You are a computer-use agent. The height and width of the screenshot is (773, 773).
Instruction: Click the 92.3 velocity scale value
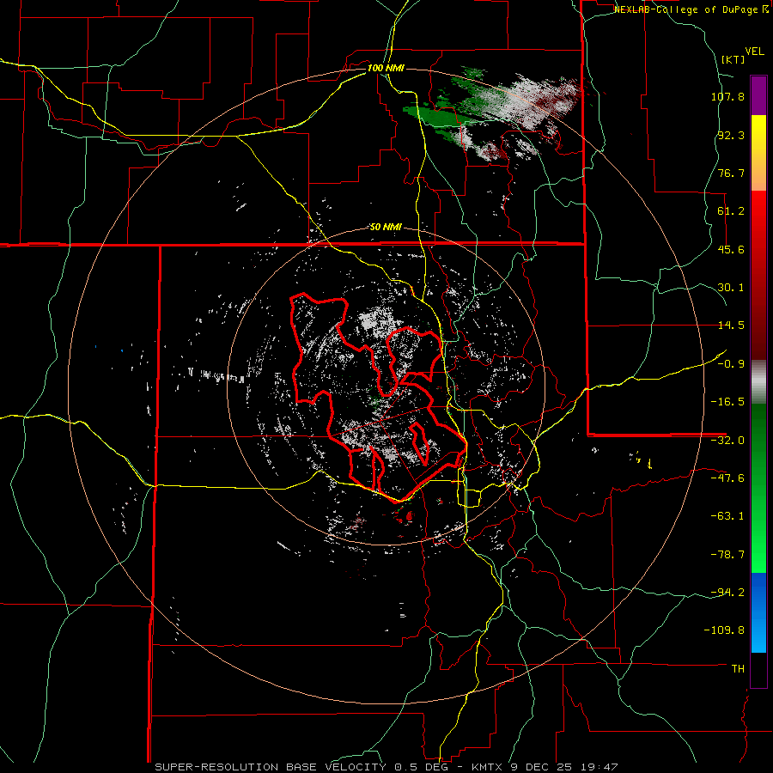click(x=731, y=135)
